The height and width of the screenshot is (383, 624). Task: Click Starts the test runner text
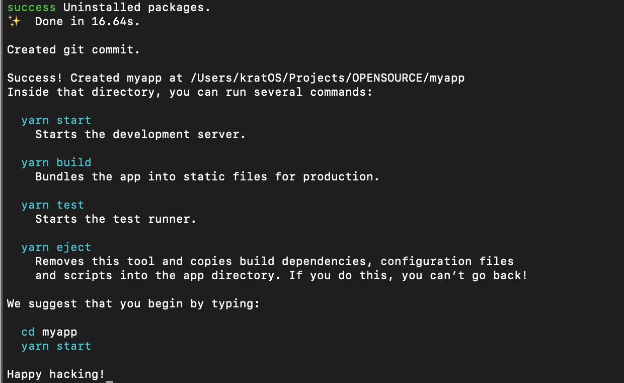coord(115,219)
